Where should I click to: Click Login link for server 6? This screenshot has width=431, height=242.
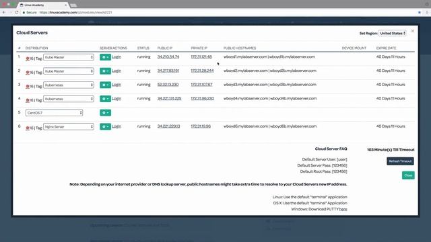tap(117, 126)
